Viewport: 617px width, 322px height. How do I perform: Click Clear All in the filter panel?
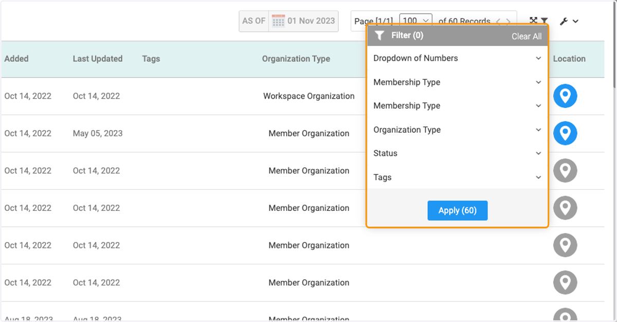click(x=527, y=36)
